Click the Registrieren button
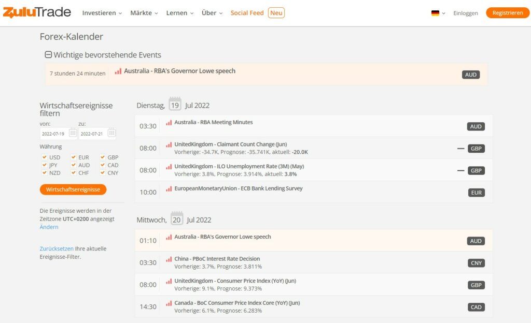The image size is (531, 323). coord(508,13)
